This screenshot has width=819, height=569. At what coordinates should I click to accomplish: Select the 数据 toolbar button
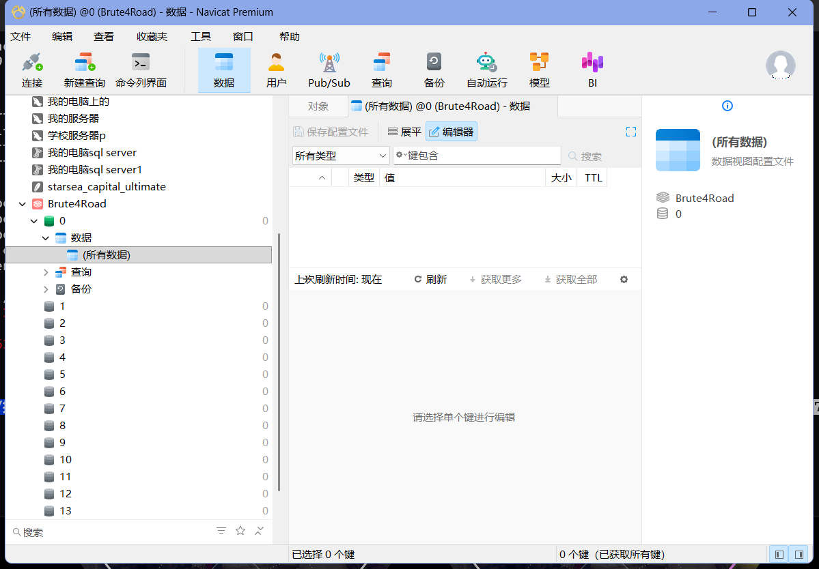[224, 70]
